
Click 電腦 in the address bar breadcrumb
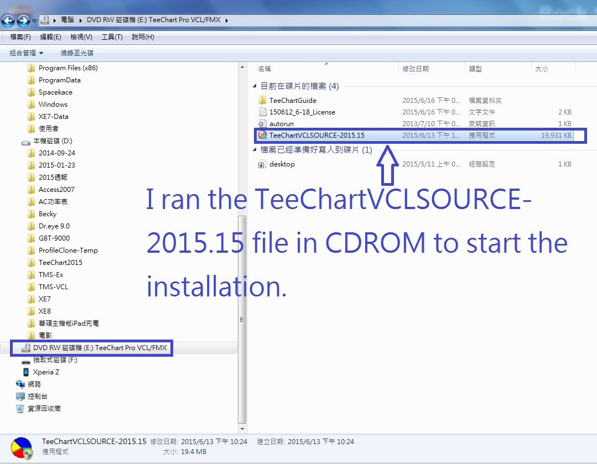click(68, 20)
